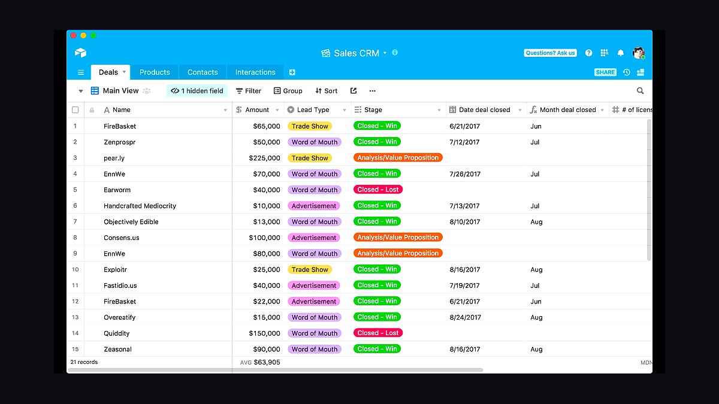The image size is (719, 404).
Task: Open the apps grid icon
Action: click(605, 53)
